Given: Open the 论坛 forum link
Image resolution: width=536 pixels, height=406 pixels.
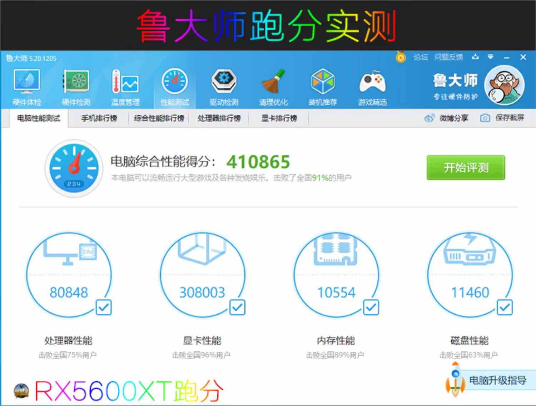Looking at the screenshot, I should (421, 57).
